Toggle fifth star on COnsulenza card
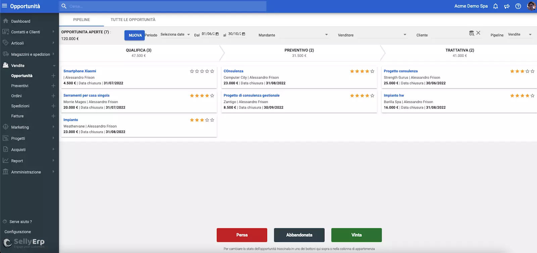Screen dimensions: 537x253 [372, 71]
